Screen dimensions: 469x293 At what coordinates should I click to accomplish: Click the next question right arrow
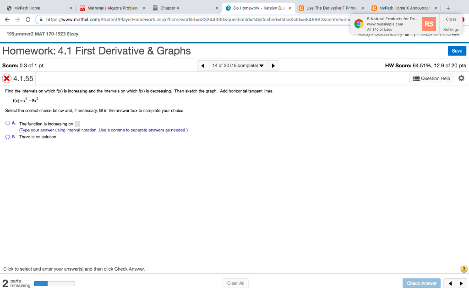coord(273,65)
